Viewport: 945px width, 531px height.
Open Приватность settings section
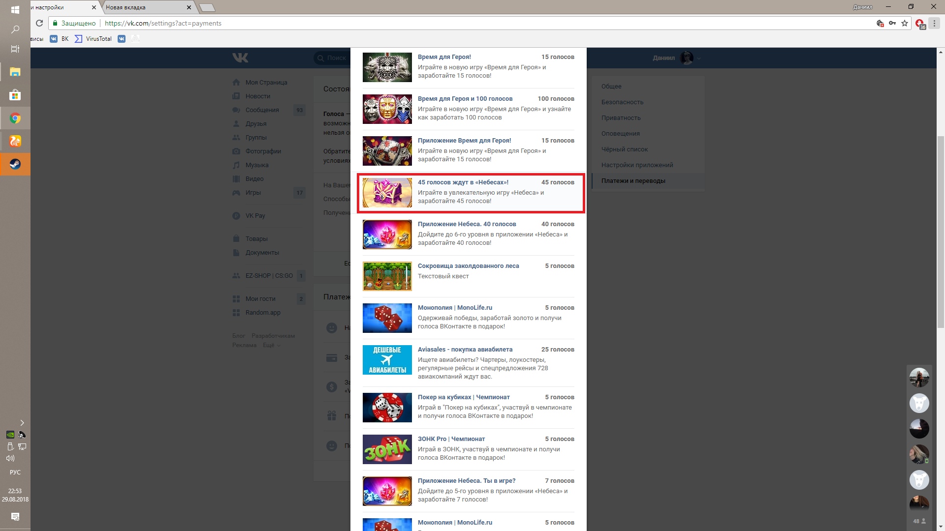[x=621, y=118]
